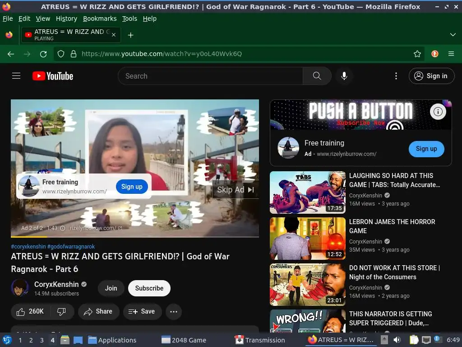The height and width of the screenshot is (347, 462).
Task: Open Applications window from taskbar
Action: [x=112, y=340]
